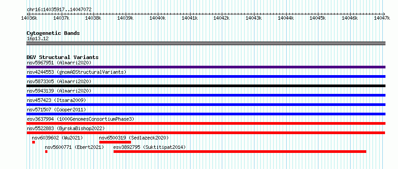
Task: Click the 14036k ruler tick label
Action: tap(29, 18)
